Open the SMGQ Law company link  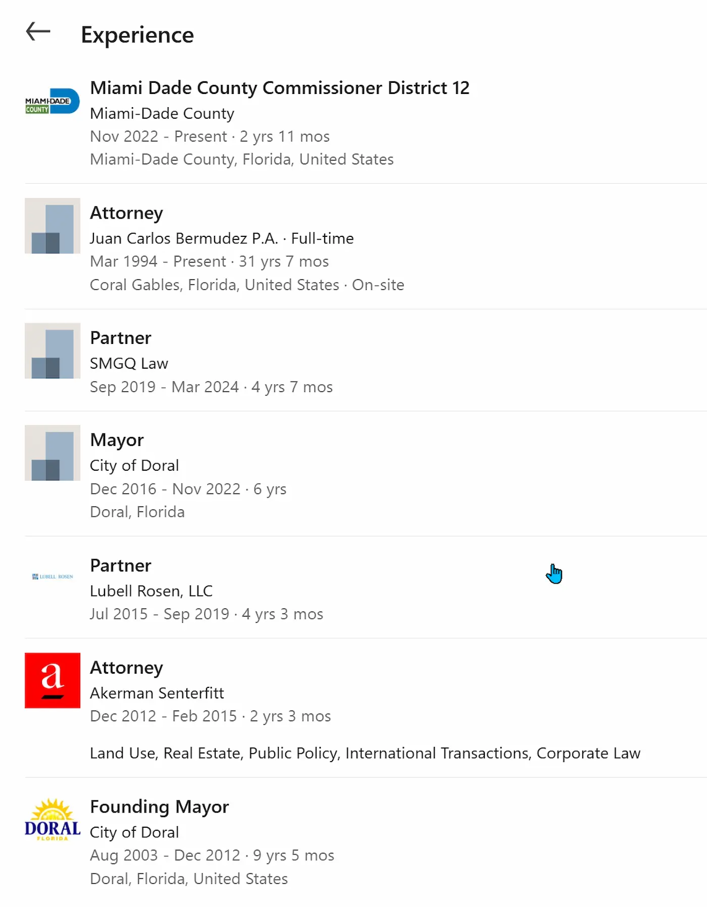coord(129,364)
